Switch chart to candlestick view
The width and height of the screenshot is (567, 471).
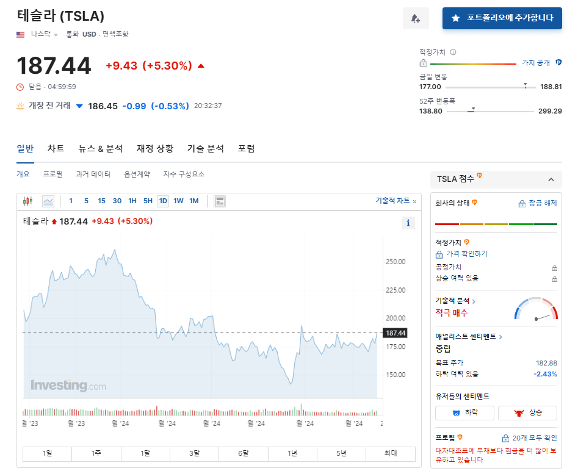tap(26, 200)
